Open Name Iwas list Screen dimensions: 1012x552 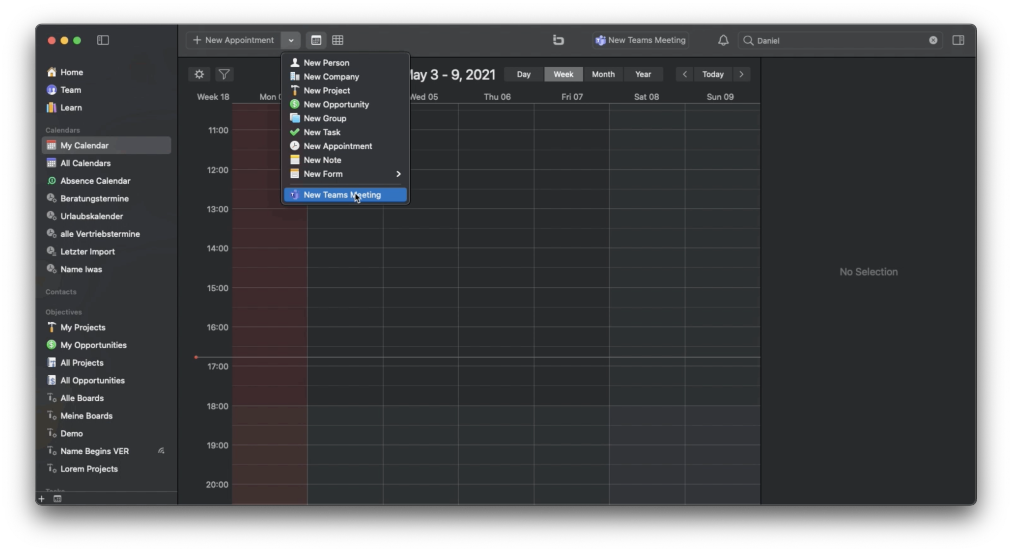[x=107, y=269]
